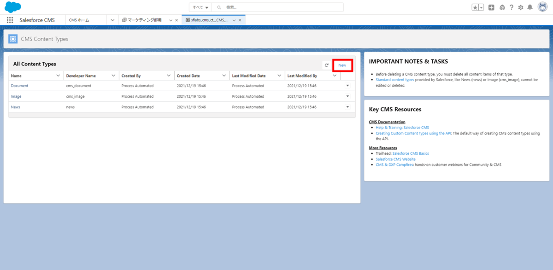Open the Developer Name column menu chevron
The image size is (553, 270).
pos(113,76)
